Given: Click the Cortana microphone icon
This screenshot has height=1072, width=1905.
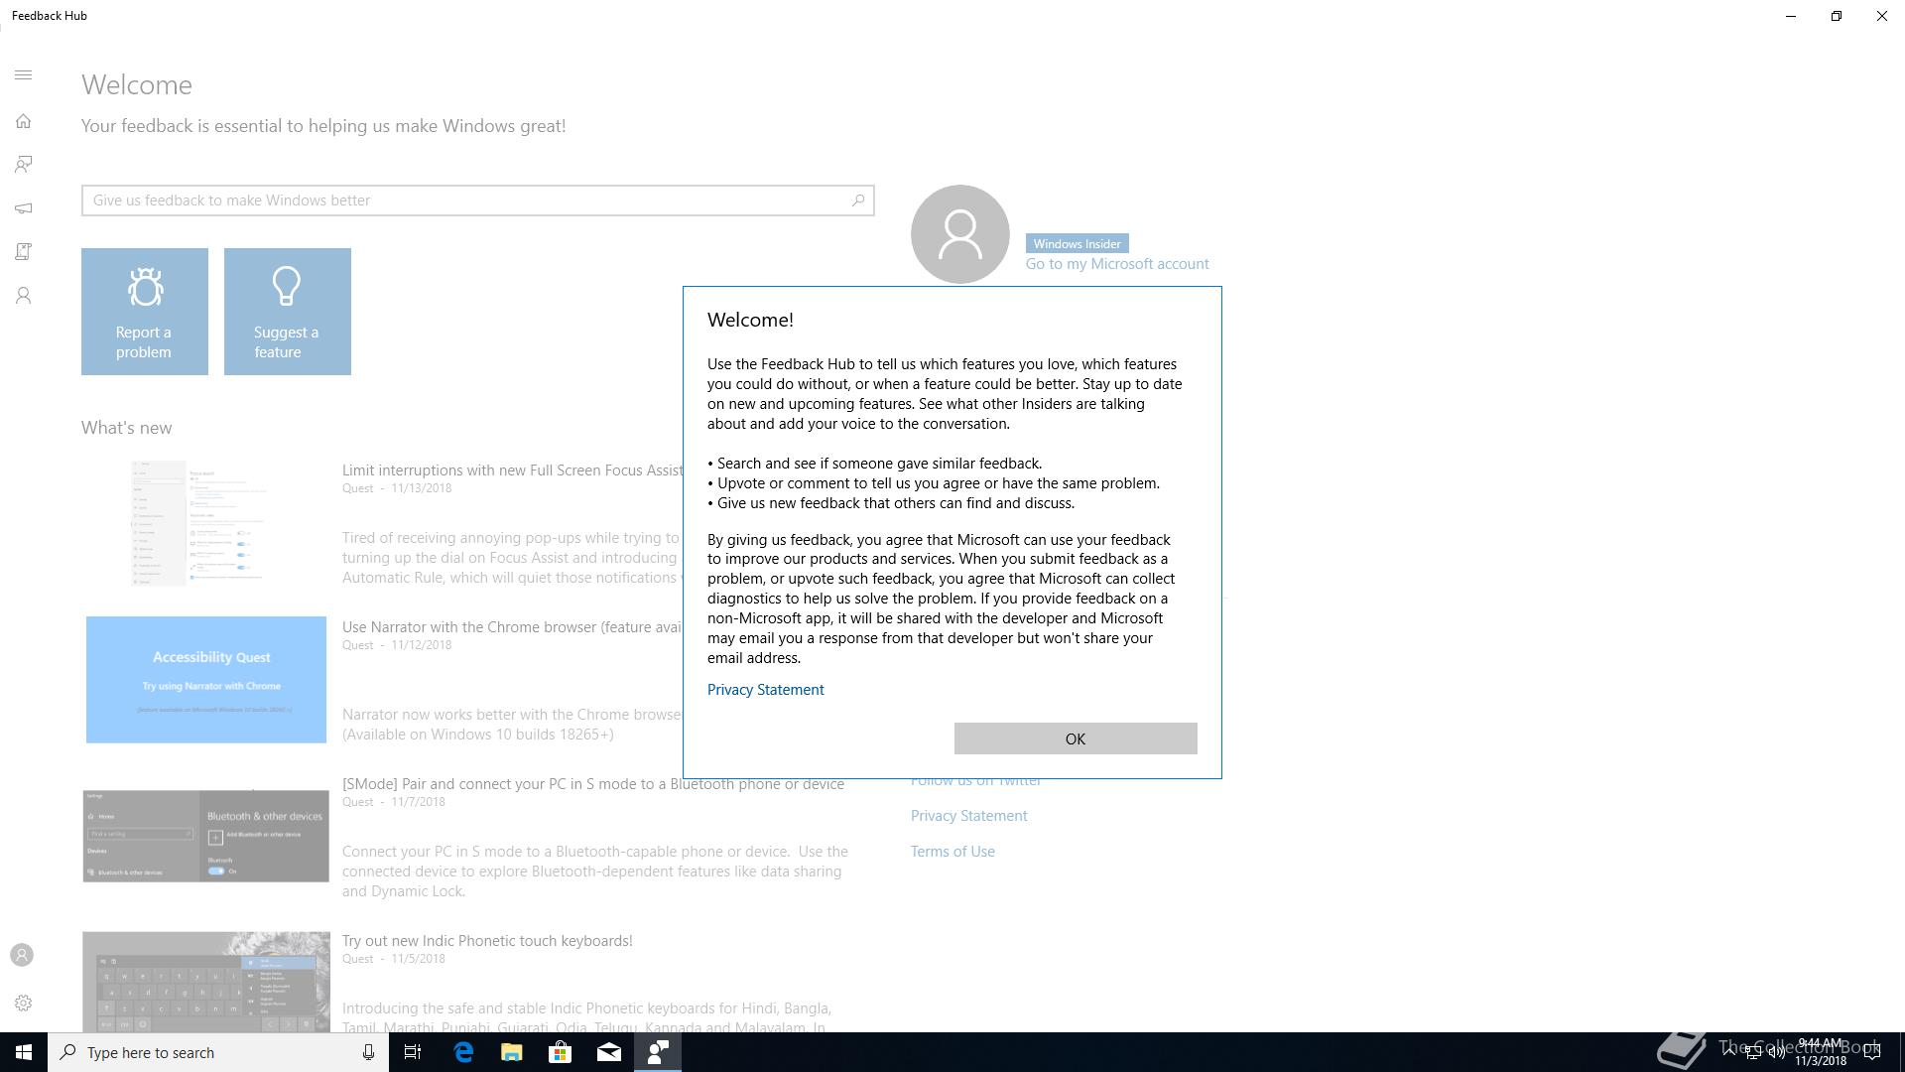Looking at the screenshot, I should click(368, 1052).
